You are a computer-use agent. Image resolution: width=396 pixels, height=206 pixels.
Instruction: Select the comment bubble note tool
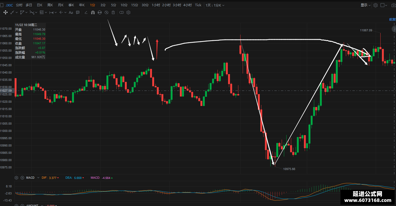pyautogui.click(x=78, y=12)
